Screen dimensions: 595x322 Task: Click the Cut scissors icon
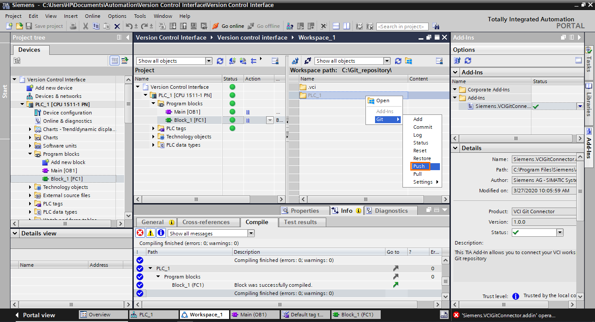click(x=86, y=26)
